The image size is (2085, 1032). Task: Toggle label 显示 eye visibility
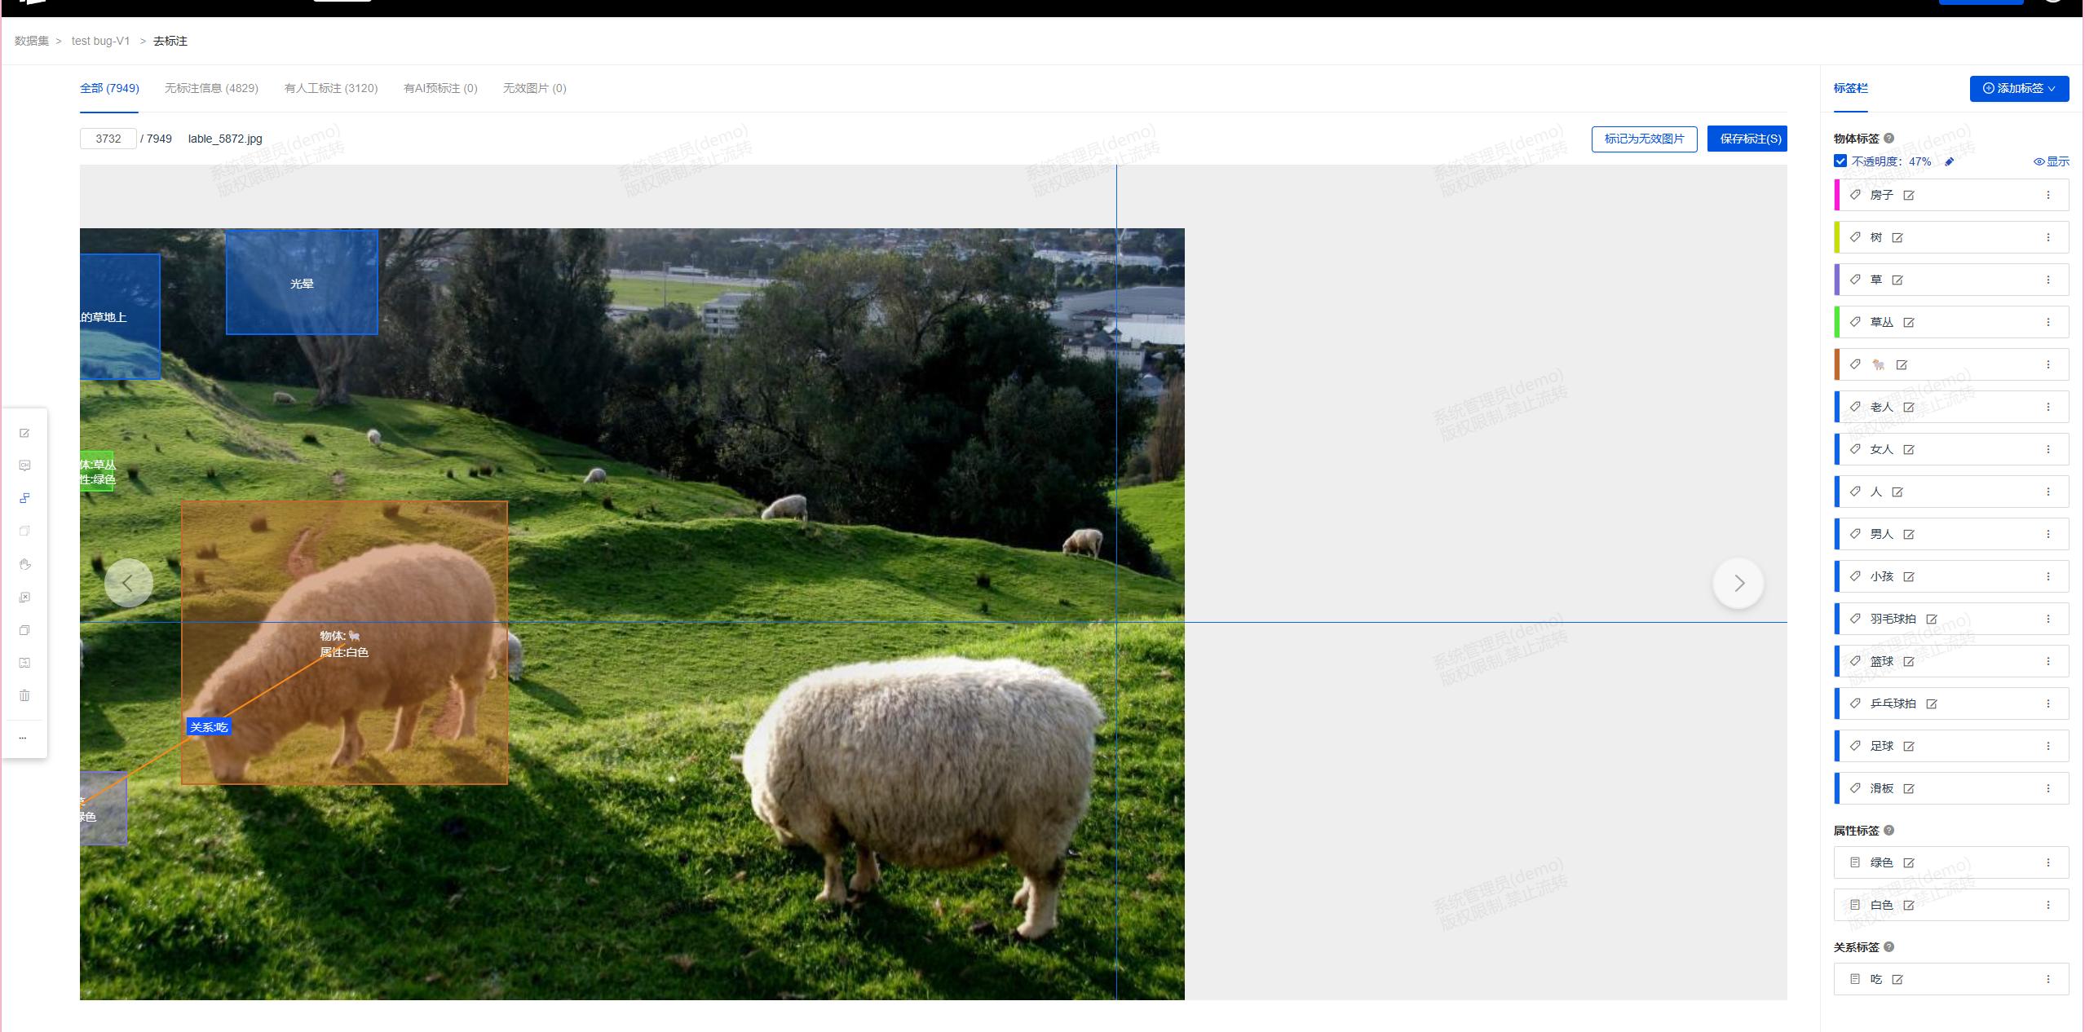click(x=2051, y=161)
